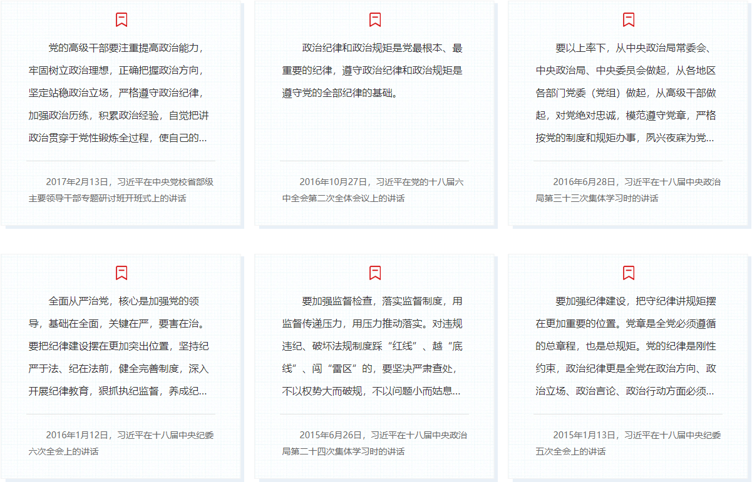The width and height of the screenshot is (752, 482).
Task: Open the quote starting 要以上率下
Action: point(627,93)
